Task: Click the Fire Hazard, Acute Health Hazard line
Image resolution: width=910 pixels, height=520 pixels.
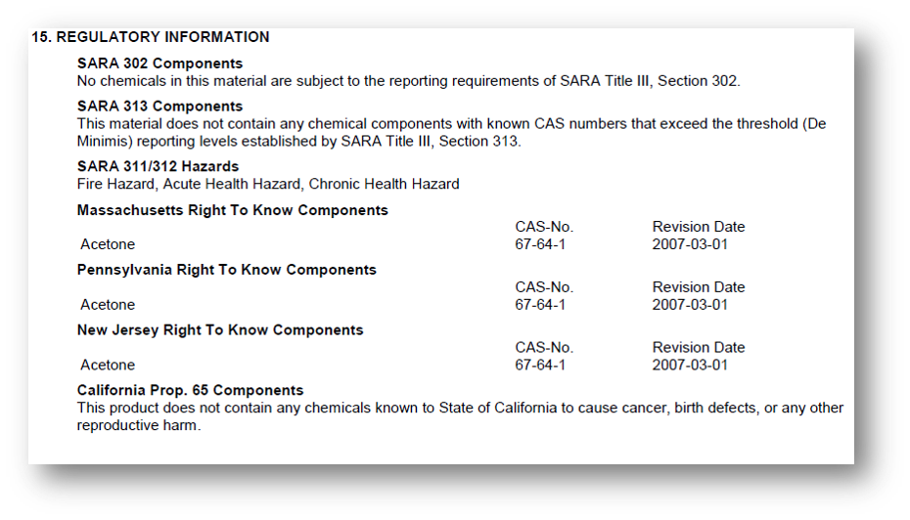Action: click(267, 184)
